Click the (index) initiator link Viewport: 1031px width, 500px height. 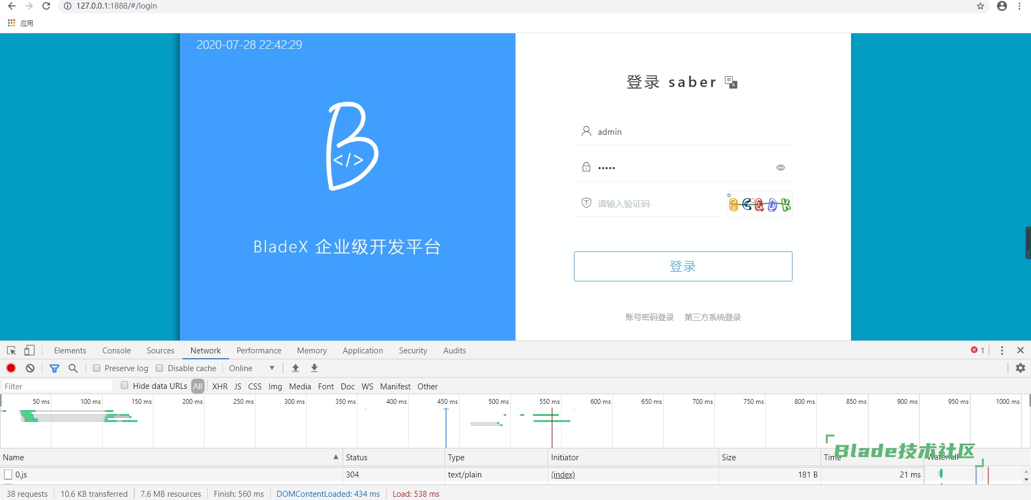(x=563, y=474)
